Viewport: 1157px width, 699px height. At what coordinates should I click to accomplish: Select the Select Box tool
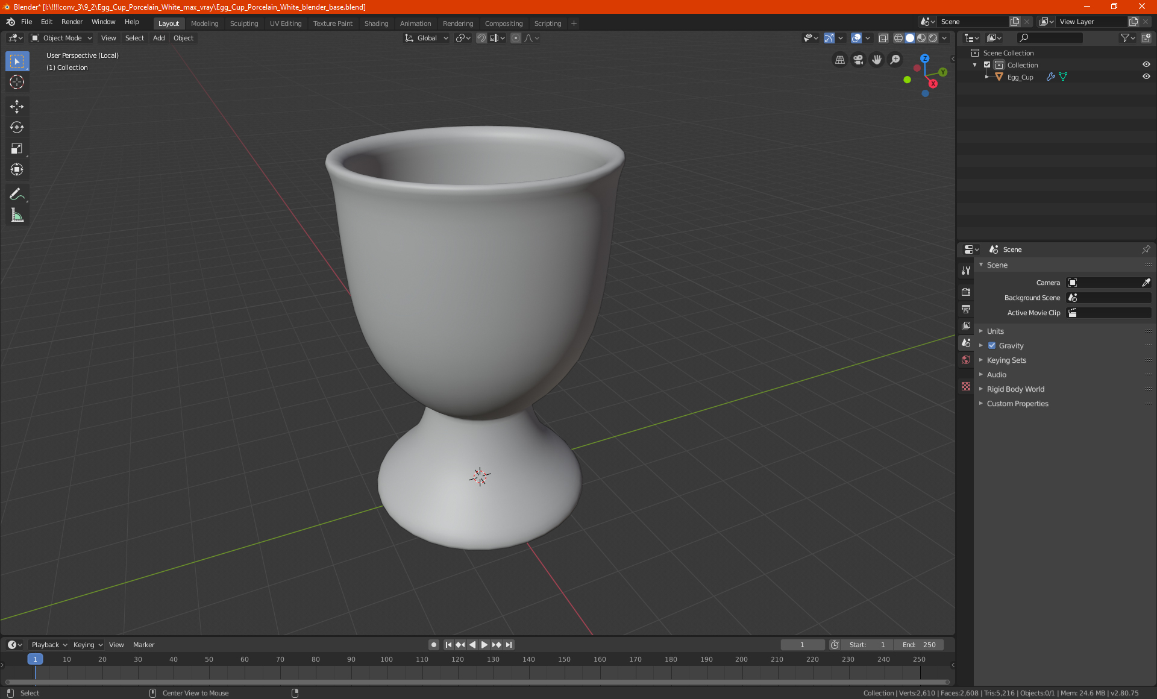(x=17, y=61)
